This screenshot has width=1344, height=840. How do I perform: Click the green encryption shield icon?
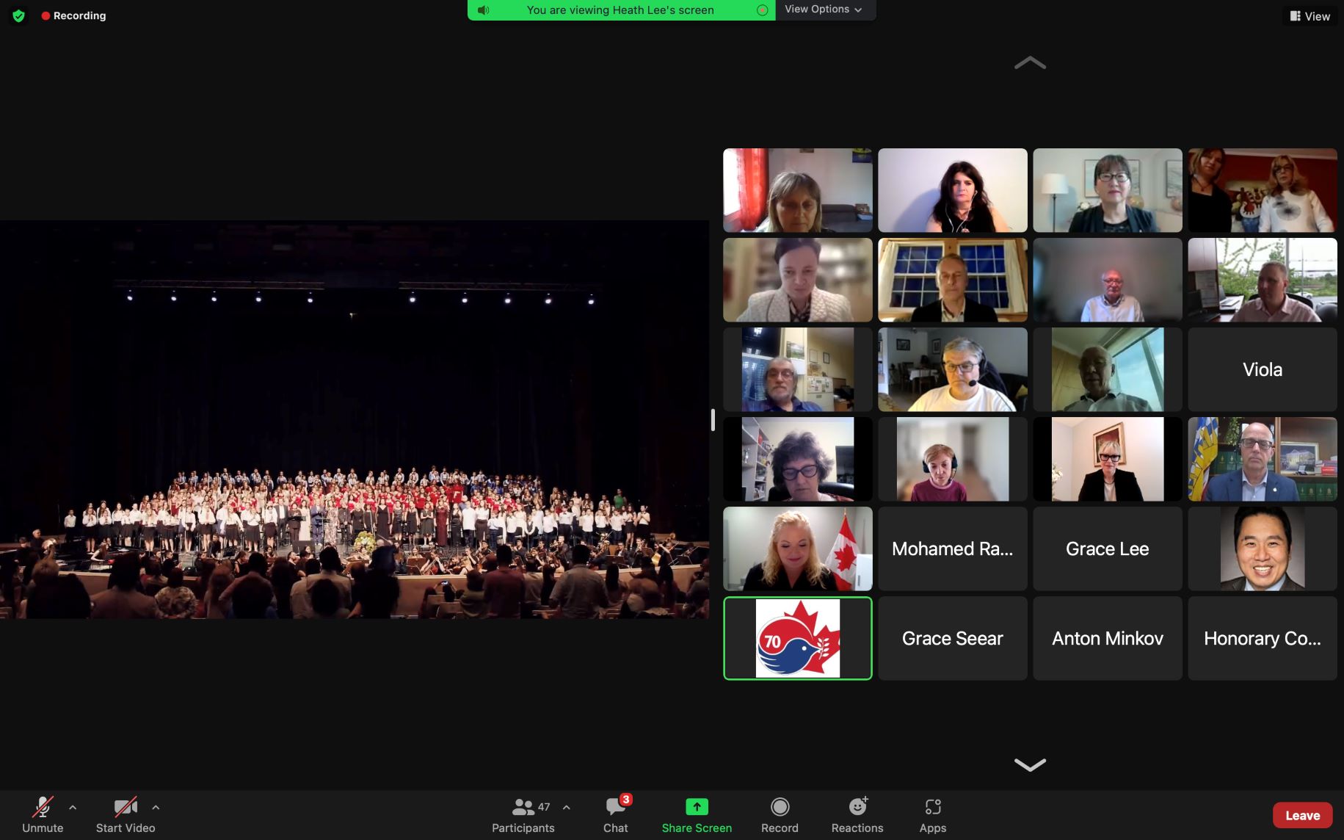pos(19,15)
